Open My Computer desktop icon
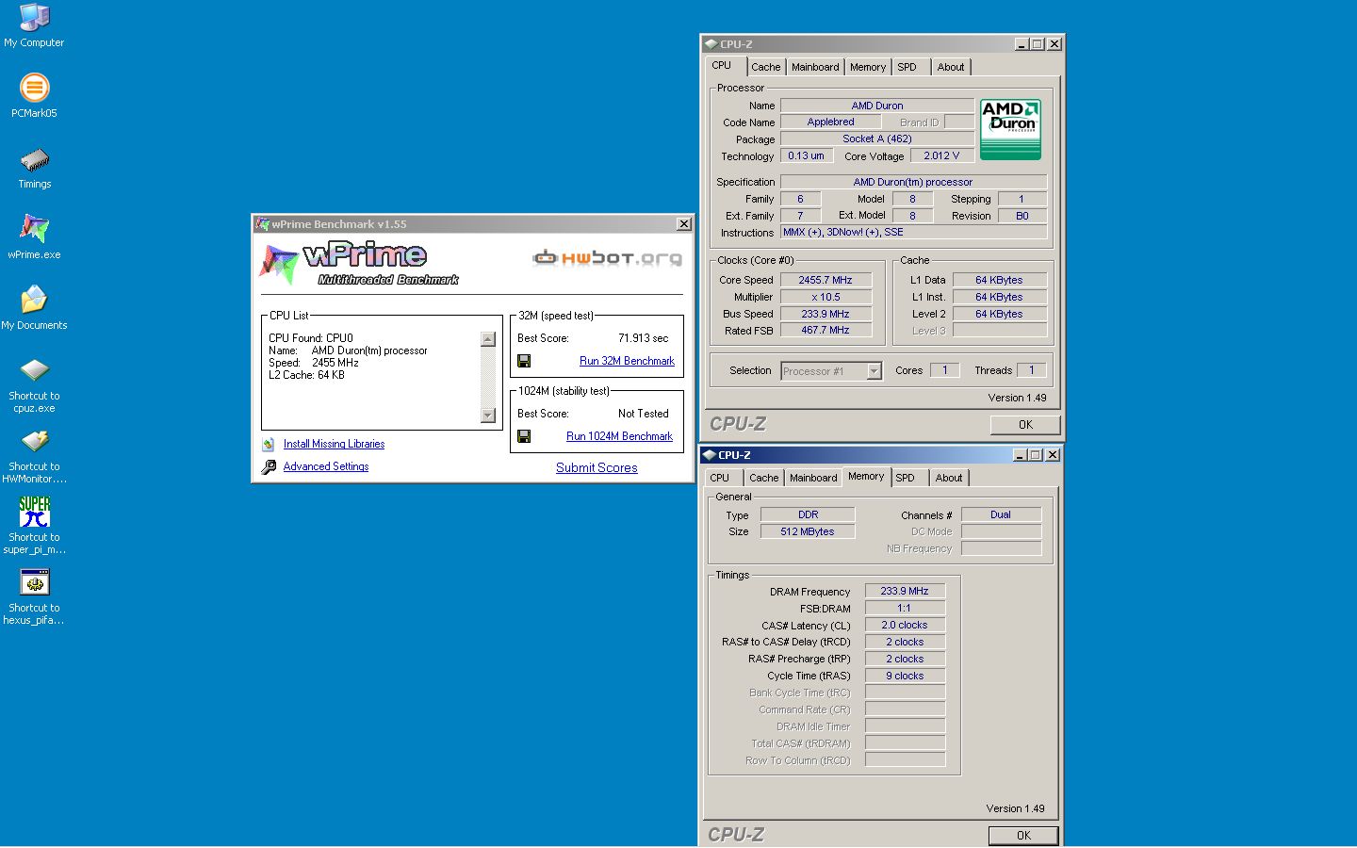Image resolution: width=1357 pixels, height=848 pixels. [34, 25]
